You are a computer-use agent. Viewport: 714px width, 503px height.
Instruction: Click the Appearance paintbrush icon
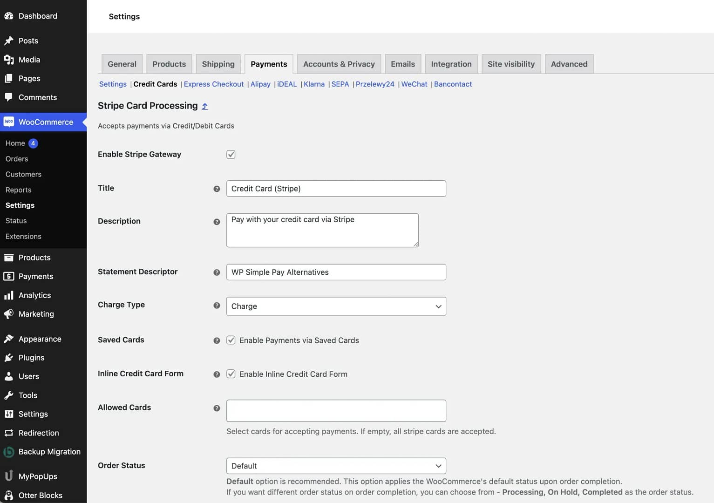pos(9,339)
